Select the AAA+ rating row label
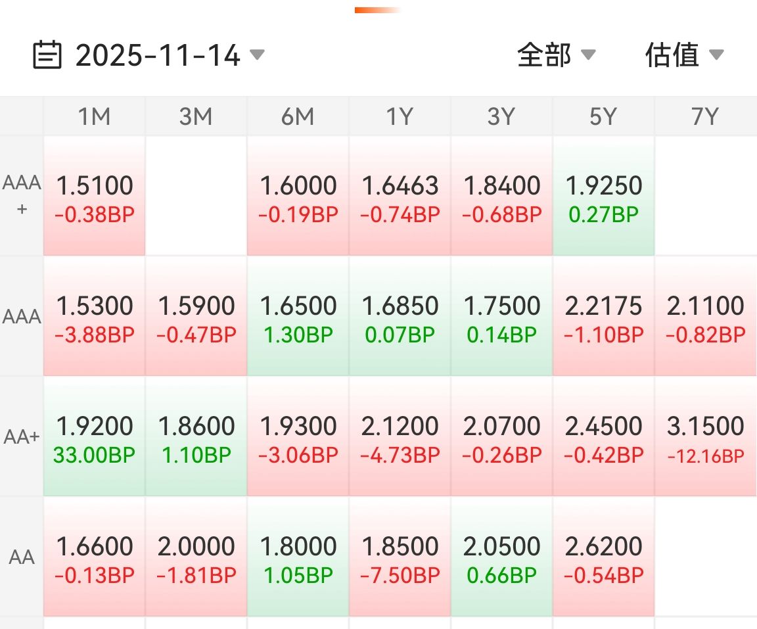Image resolution: width=757 pixels, height=629 pixels. click(22, 195)
